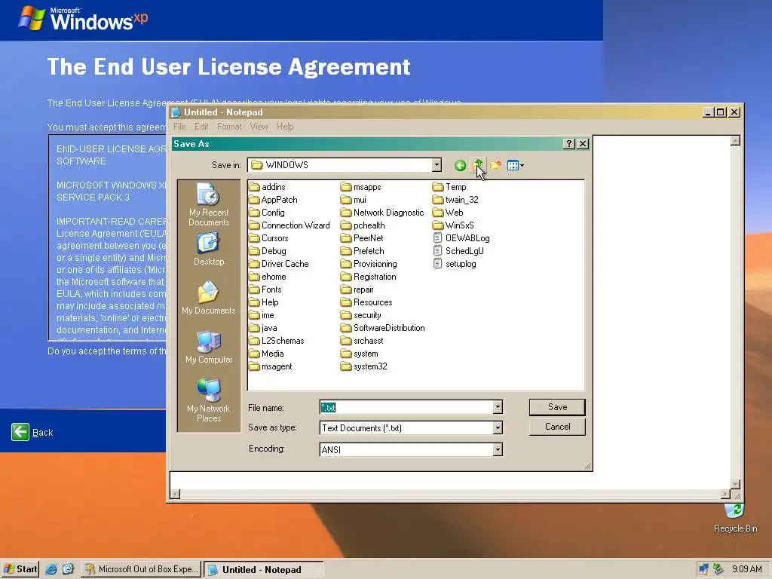This screenshot has width=772, height=579.
Task: Select the AppPatch folder
Action: coord(273,200)
